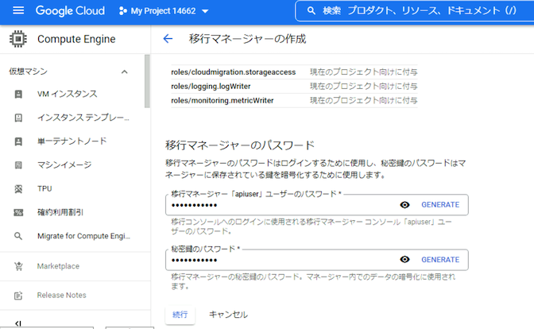
Task: Open the My Project 14662 project selector
Action: tap(164, 11)
